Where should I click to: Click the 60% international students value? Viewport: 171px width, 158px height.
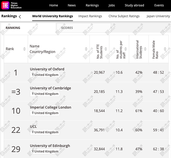click(139, 130)
